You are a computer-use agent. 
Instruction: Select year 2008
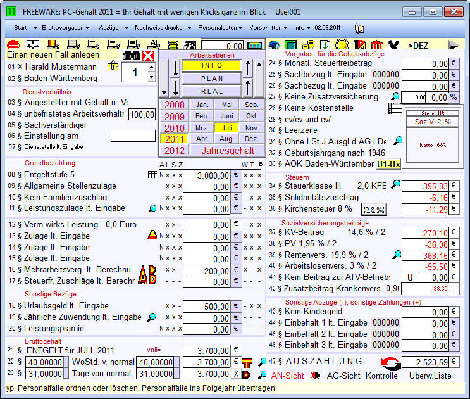tap(174, 105)
